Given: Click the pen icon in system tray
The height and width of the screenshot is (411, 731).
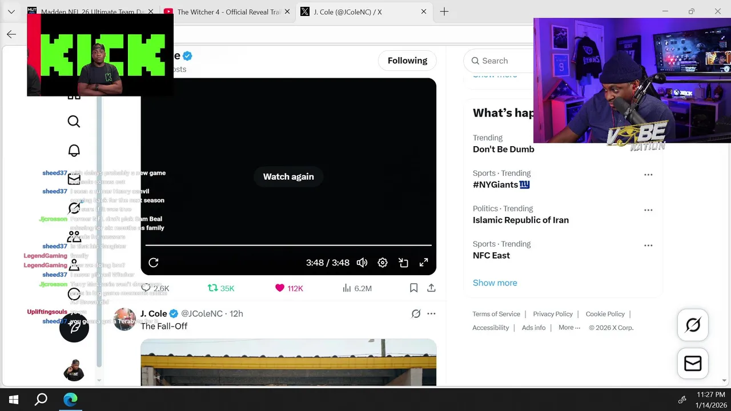Looking at the screenshot, I should coord(682,400).
